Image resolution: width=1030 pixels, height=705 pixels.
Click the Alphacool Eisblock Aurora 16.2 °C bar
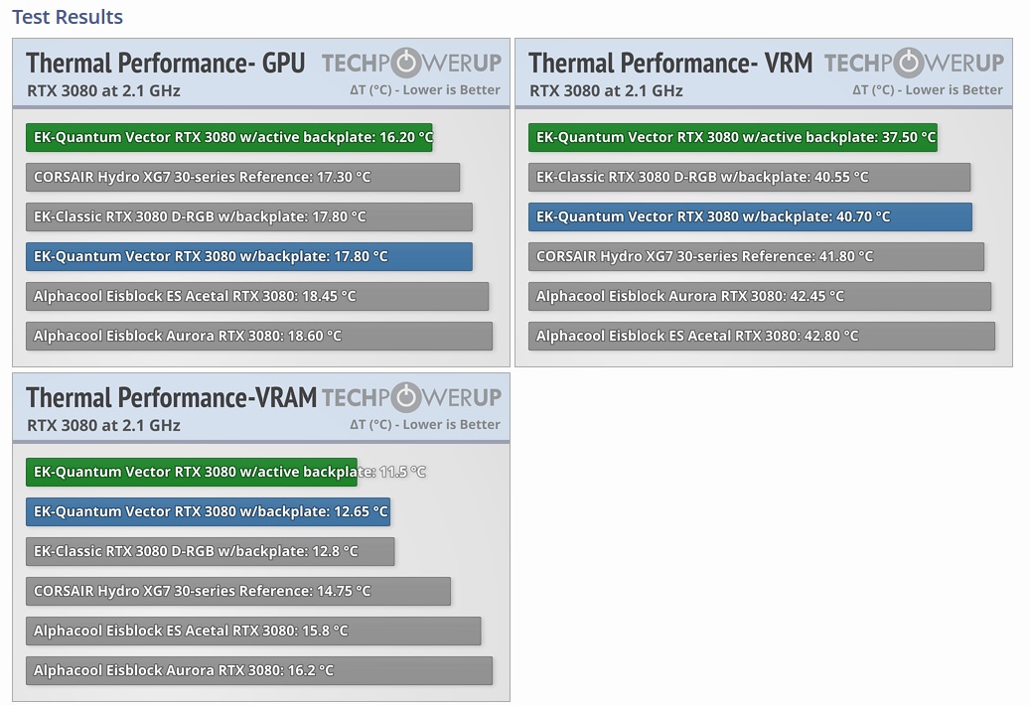259,671
